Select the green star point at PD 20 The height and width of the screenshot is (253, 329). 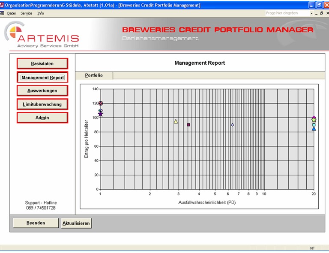pos(314,120)
